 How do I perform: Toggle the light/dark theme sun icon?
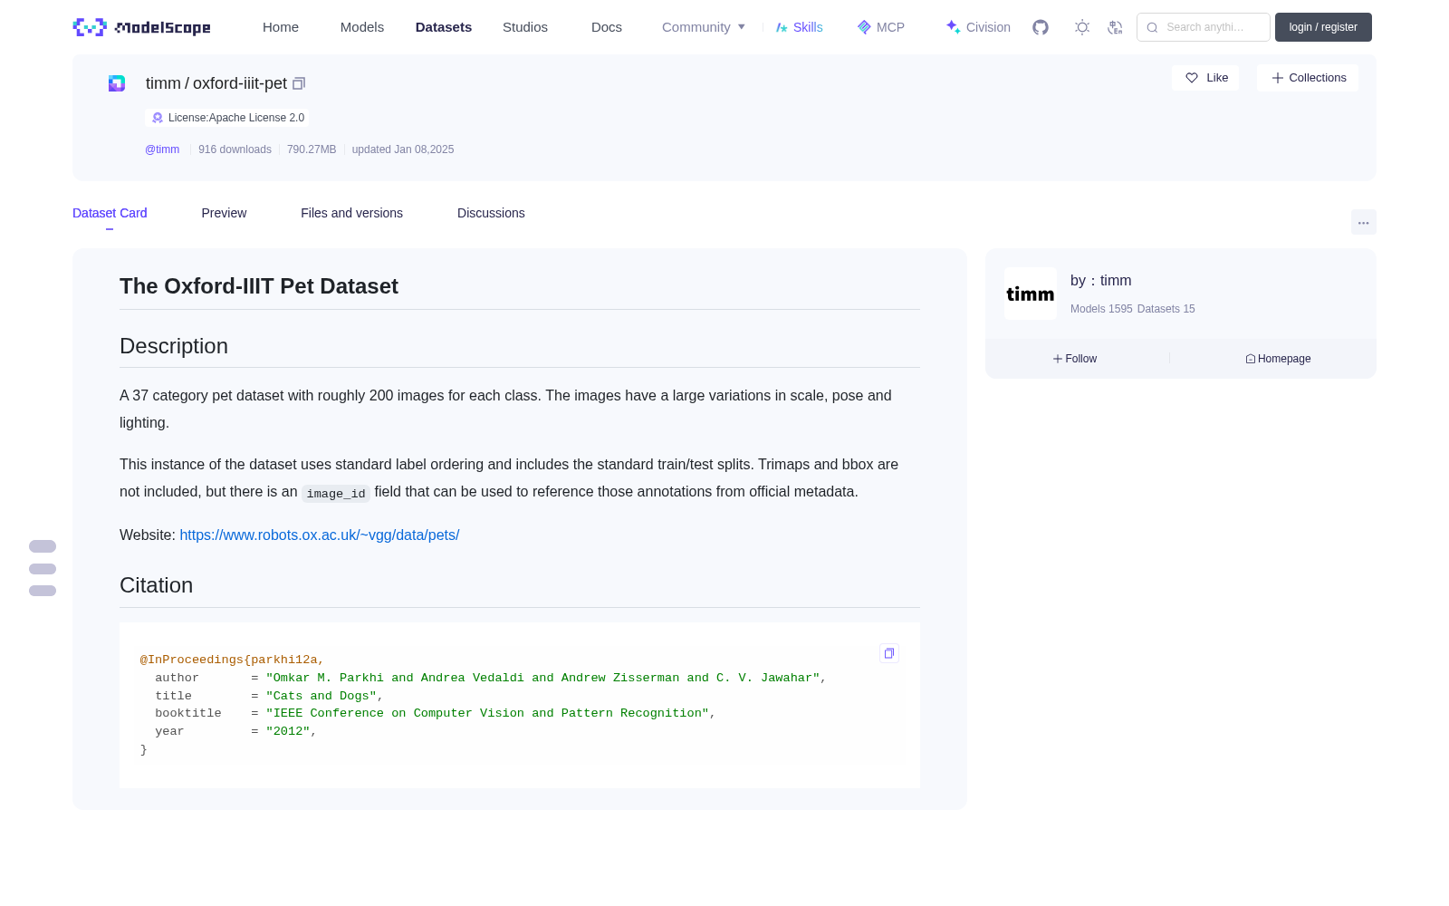1082,27
